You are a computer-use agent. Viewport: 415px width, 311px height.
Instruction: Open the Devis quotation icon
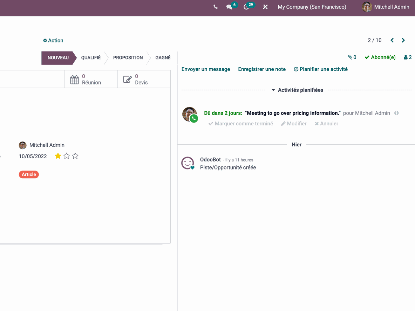(x=127, y=79)
